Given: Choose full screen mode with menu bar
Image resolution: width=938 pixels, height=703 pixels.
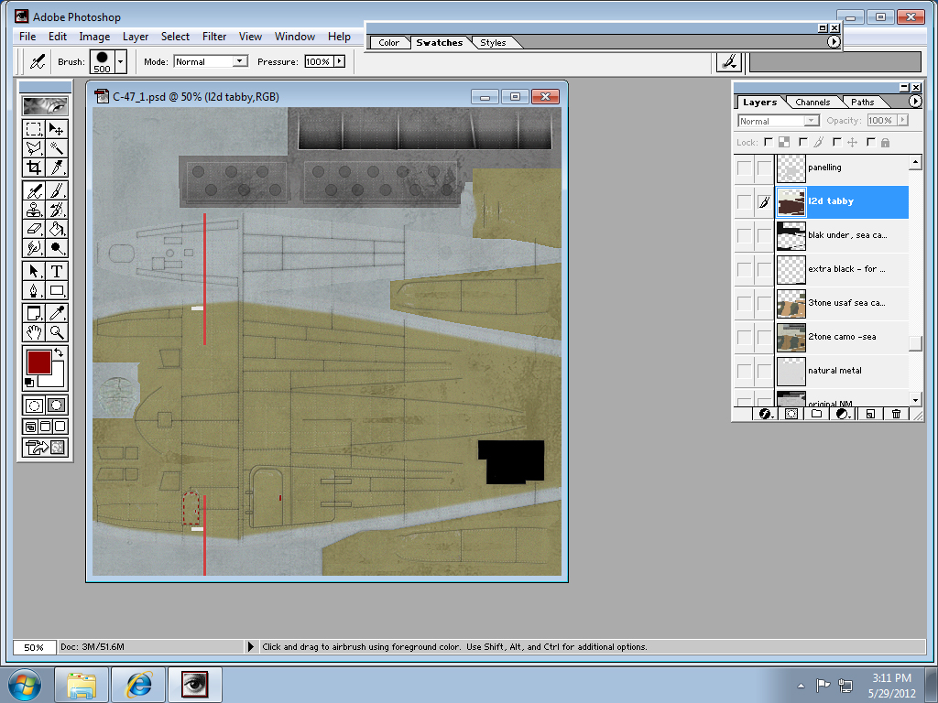Looking at the screenshot, I should (x=45, y=427).
